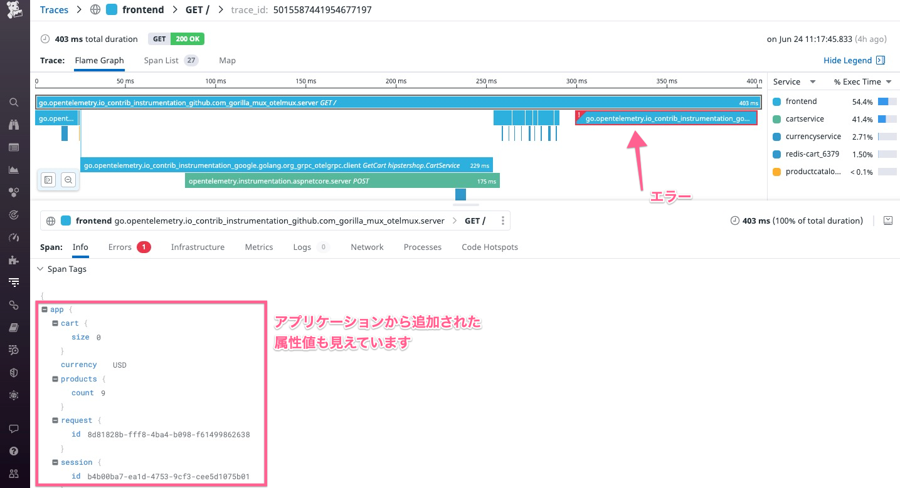900x488 pixels.
Task: Select the red error span in flame graph
Action: pos(666,118)
